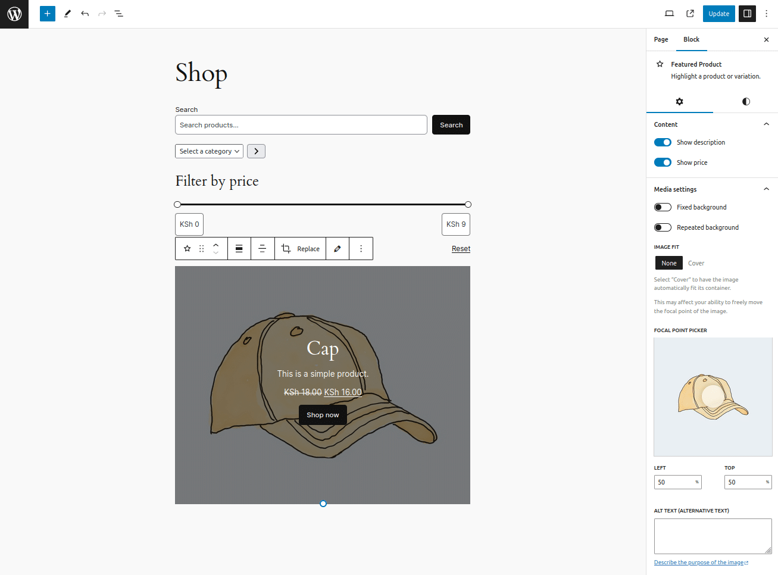The width and height of the screenshot is (778, 575).
Task: Turn on Repeated background
Action: [663, 227]
